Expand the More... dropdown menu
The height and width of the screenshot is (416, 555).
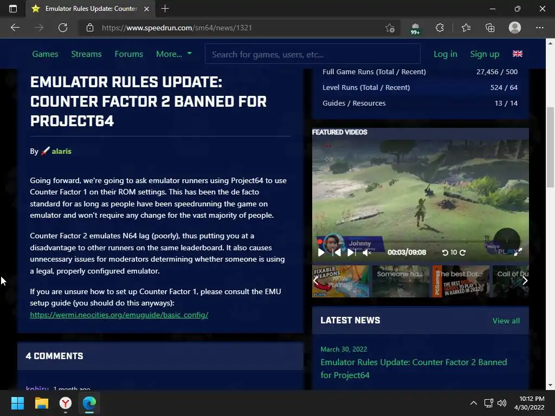(174, 54)
